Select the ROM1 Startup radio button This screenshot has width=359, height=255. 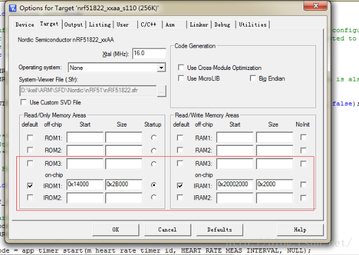click(x=154, y=137)
